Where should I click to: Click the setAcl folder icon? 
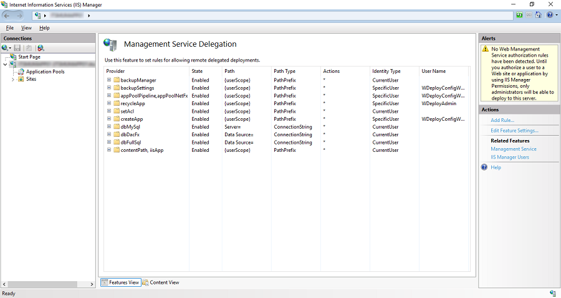click(117, 111)
